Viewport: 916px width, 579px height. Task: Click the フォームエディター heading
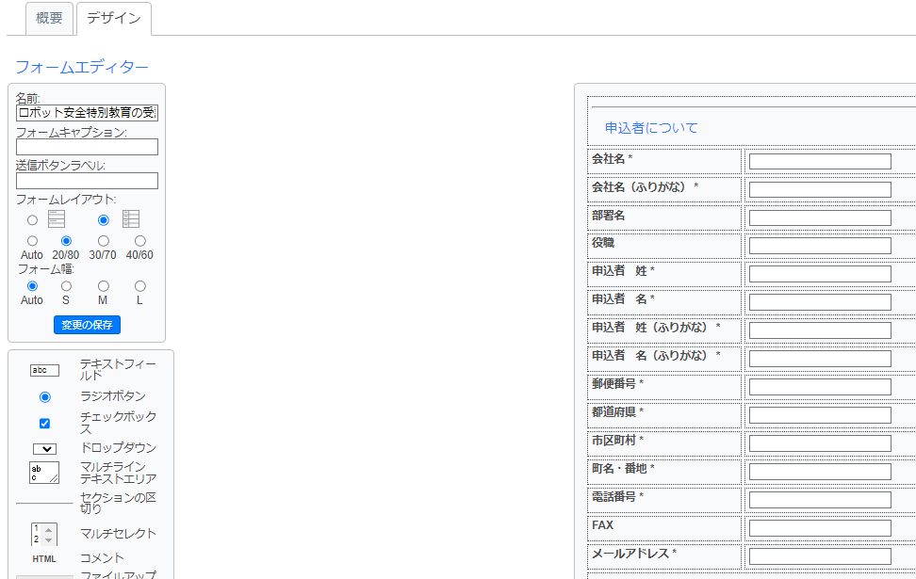[82, 67]
